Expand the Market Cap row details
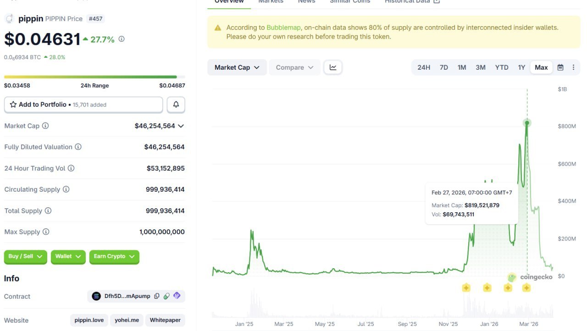Screen dimensions: 587x331 [x=181, y=126]
